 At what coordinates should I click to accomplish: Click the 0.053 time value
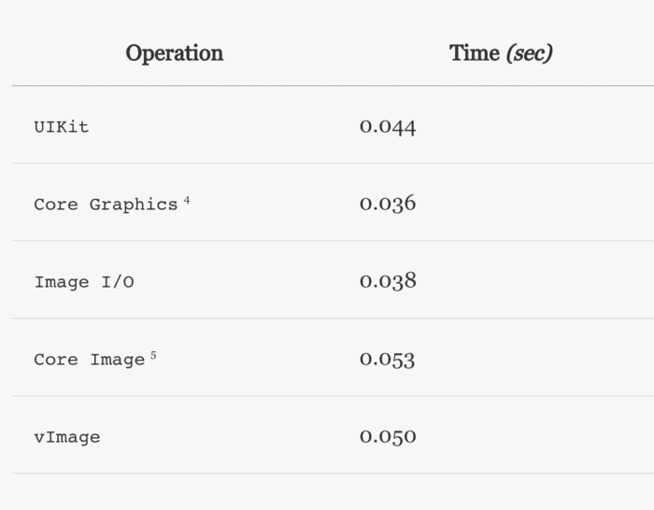pos(388,360)
